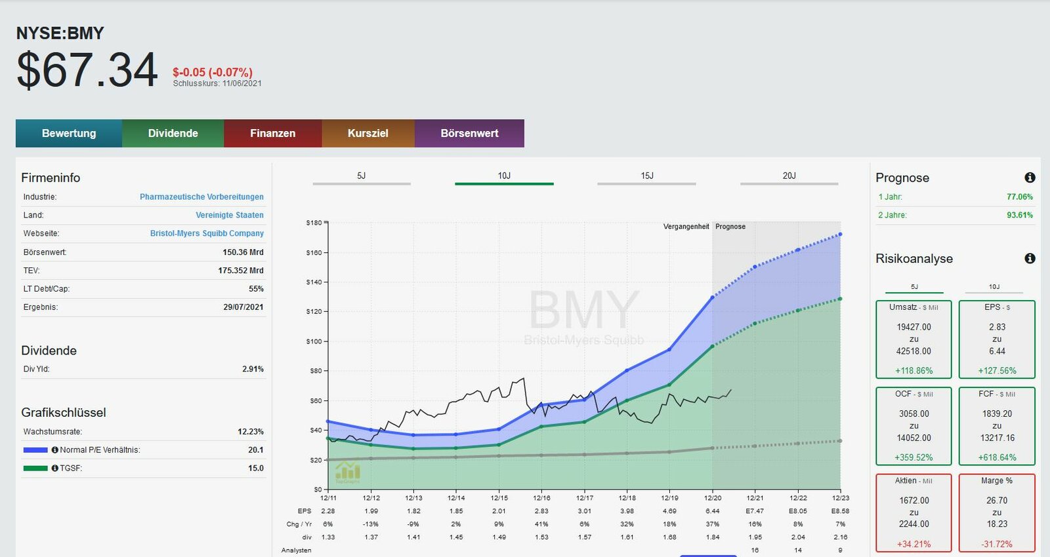1050x557 pixels.
Task: Click the green TGSF legend swatch
Action: click(x=35, y=469)
